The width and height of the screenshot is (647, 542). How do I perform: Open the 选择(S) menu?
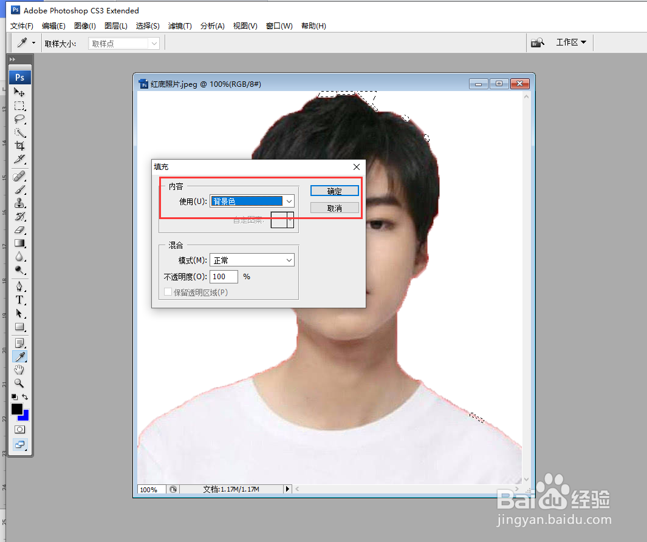[148, 26]
